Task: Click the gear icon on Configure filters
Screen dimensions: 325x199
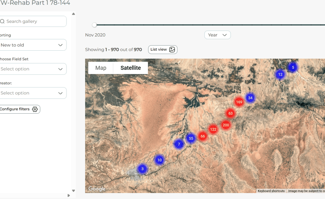Action: coord(35,109)
